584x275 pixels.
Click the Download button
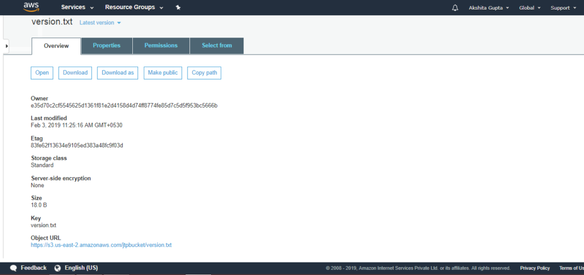coord(75,73)
